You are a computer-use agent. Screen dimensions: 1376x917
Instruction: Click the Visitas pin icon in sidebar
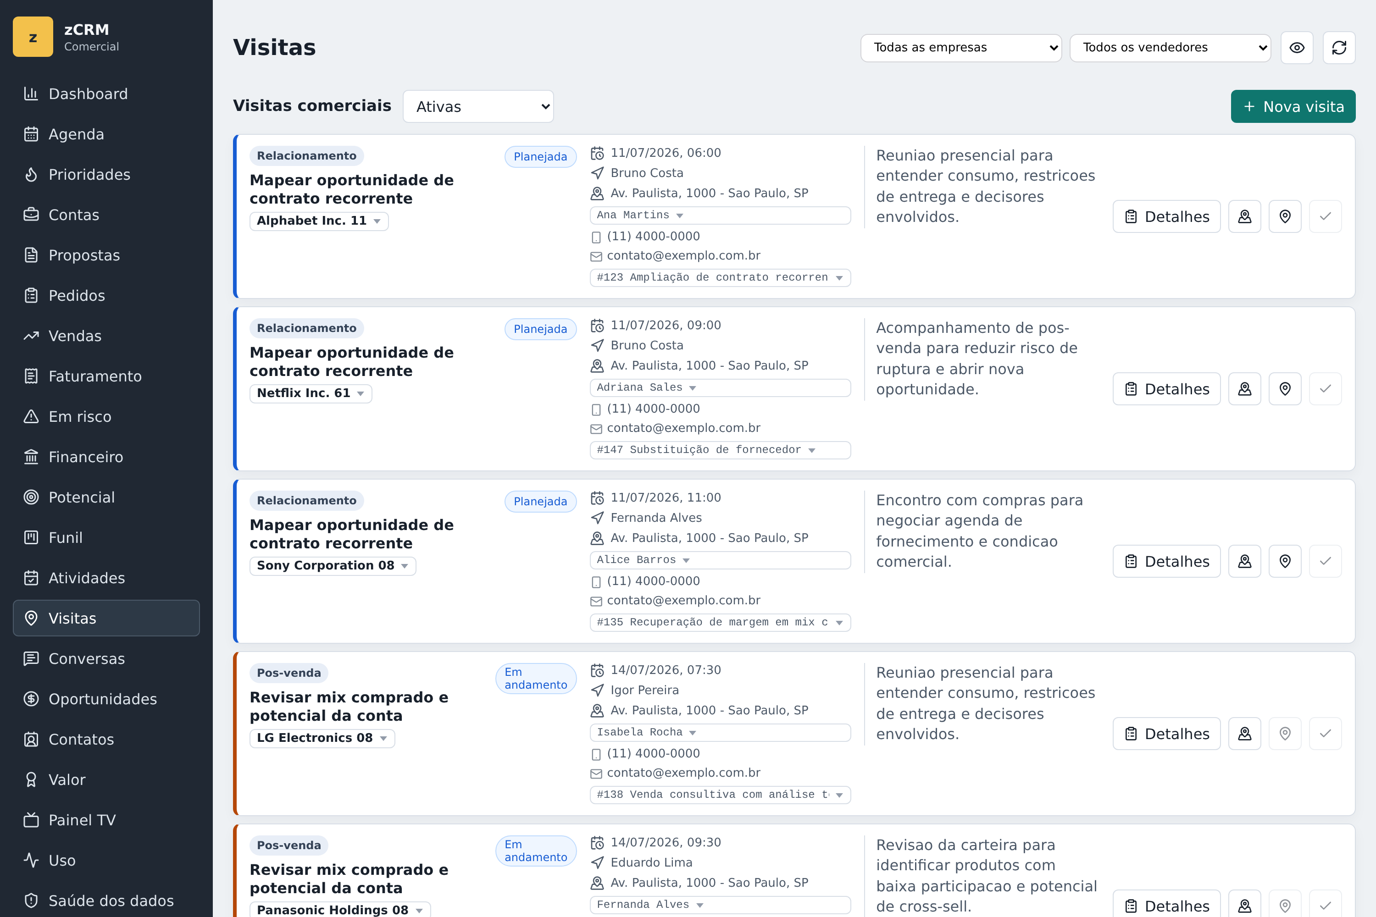(x=31, y=618)
